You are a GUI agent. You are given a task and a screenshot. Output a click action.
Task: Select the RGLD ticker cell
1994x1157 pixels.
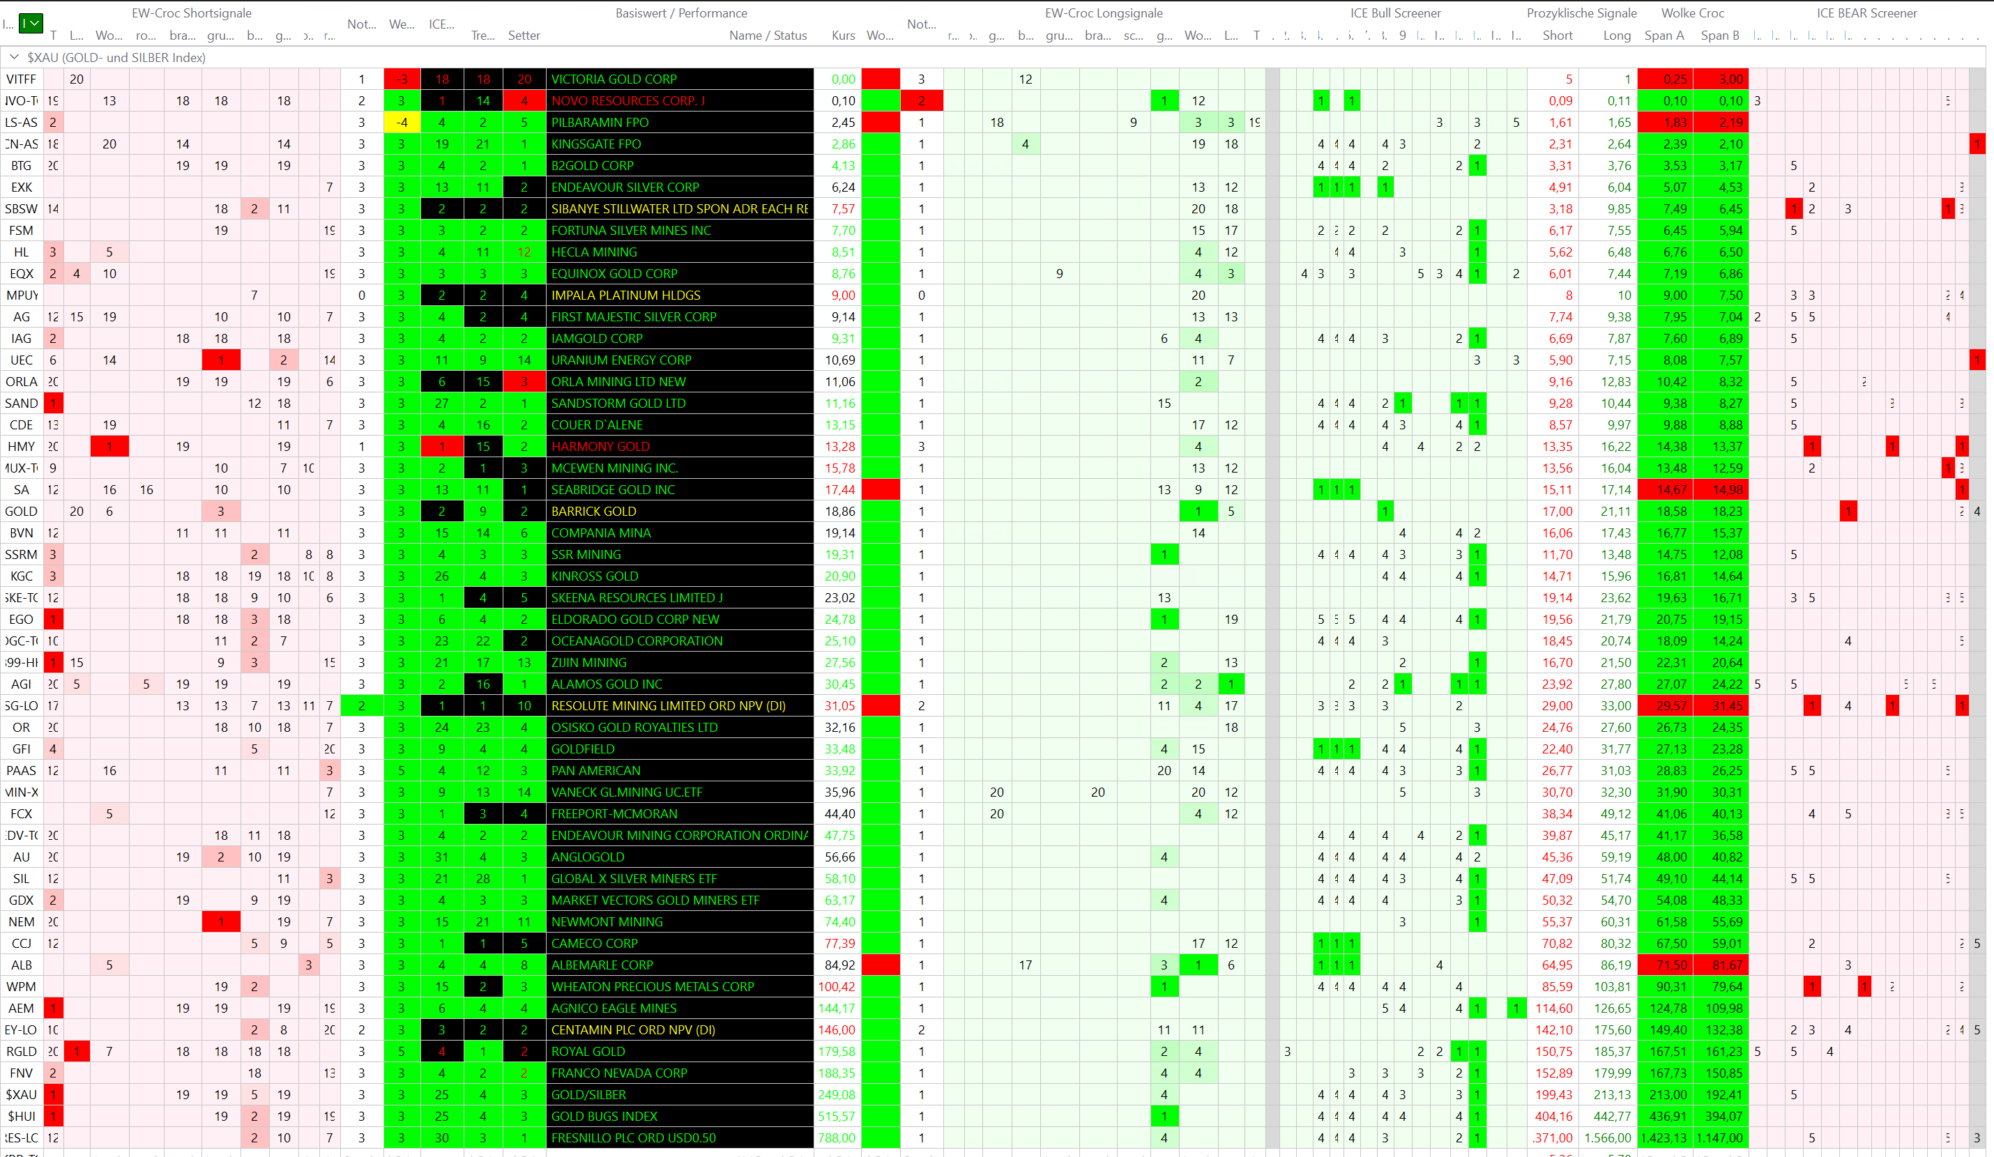[22, 1051]
